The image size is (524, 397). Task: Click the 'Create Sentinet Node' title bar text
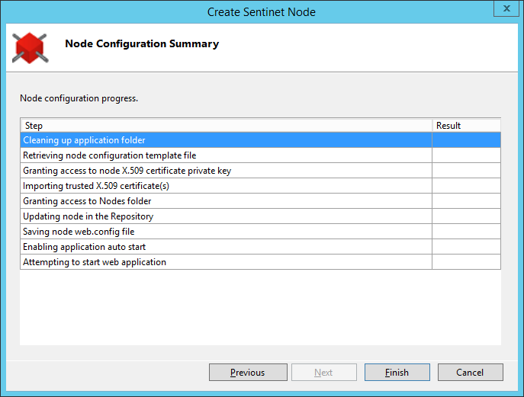tap(262, 12)
